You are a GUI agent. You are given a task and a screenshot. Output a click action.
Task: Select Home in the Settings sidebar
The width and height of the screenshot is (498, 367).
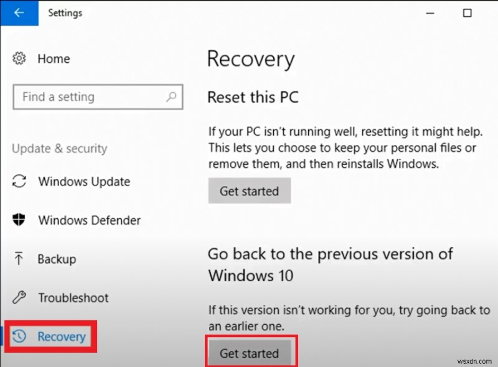(x=54, y=58)
